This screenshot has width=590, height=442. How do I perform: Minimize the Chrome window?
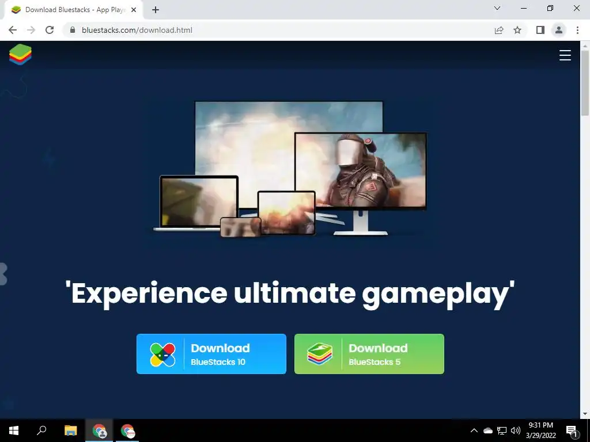(x=523, y=8)
